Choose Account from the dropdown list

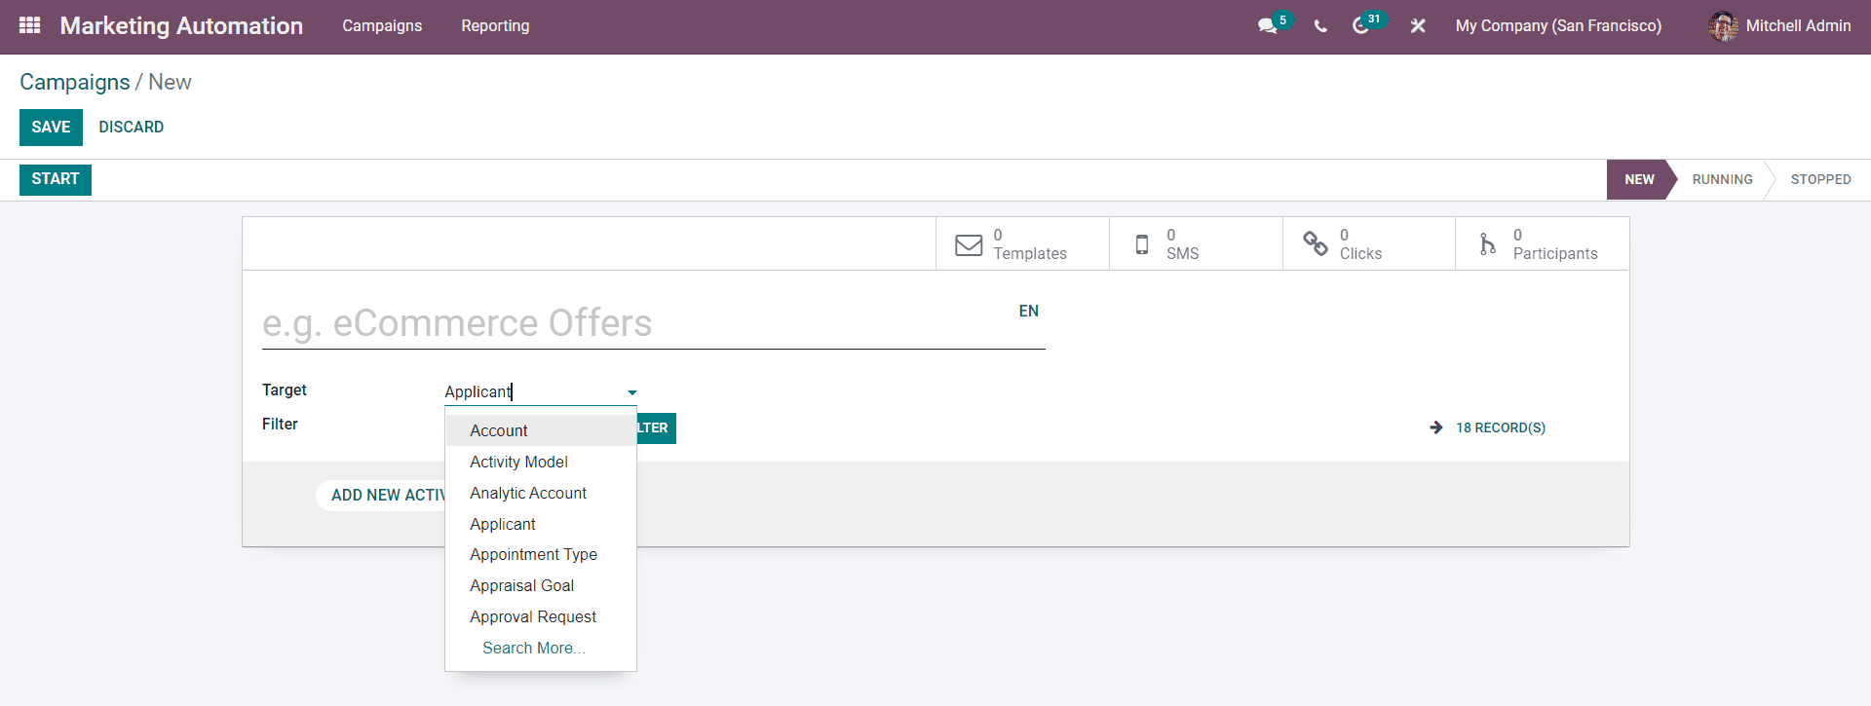(x=541, y=430)
